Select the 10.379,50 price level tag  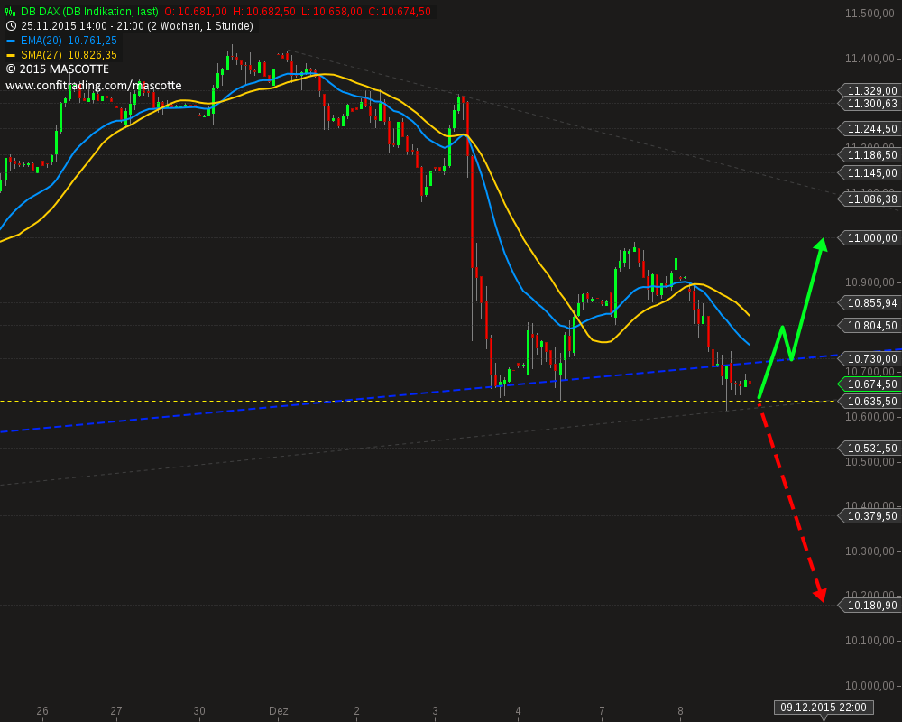click(869, 516)
